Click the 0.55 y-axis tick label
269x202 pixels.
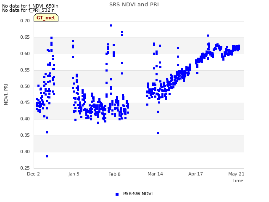click(25, 70)
